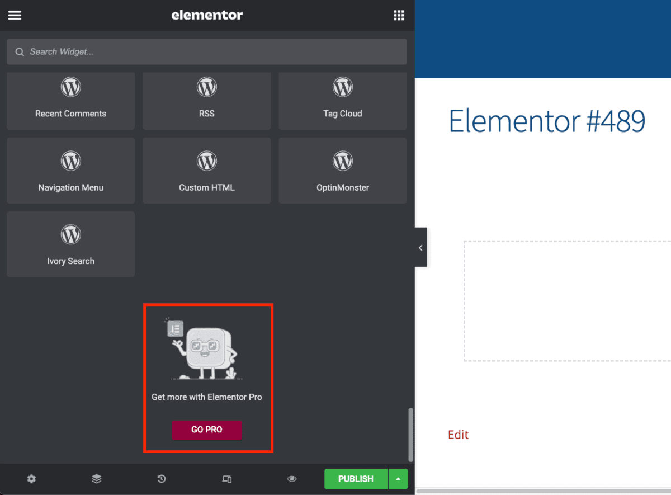This screenshot has width=671, height=495.
Task: Select the Custom HTML widget
Action: pyautogui.click(x=207, y=171)
